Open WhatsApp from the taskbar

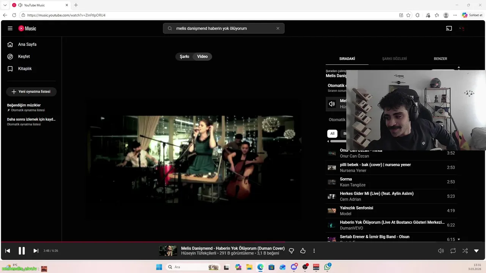(328, 267)
